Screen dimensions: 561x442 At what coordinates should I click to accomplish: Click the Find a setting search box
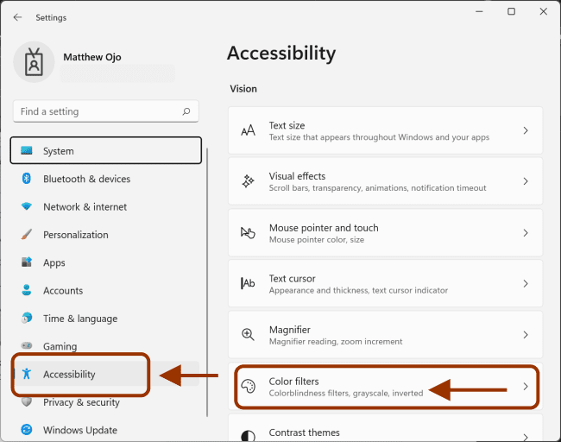[106, 111]
